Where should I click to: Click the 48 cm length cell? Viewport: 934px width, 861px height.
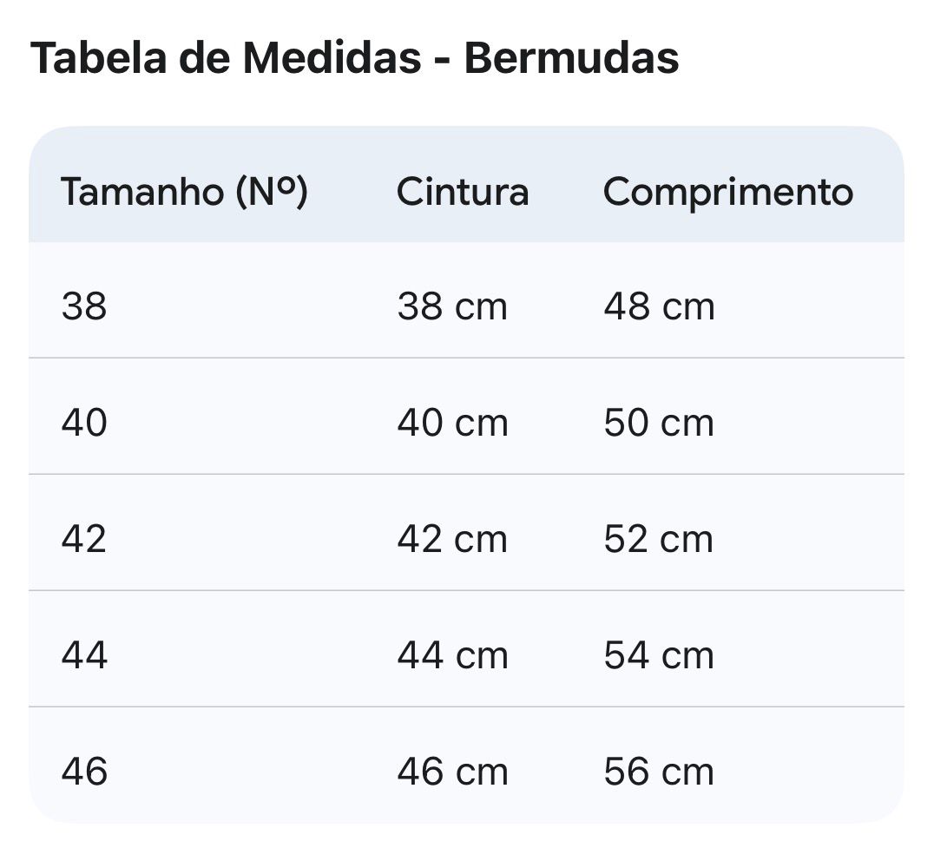point(659,307)
